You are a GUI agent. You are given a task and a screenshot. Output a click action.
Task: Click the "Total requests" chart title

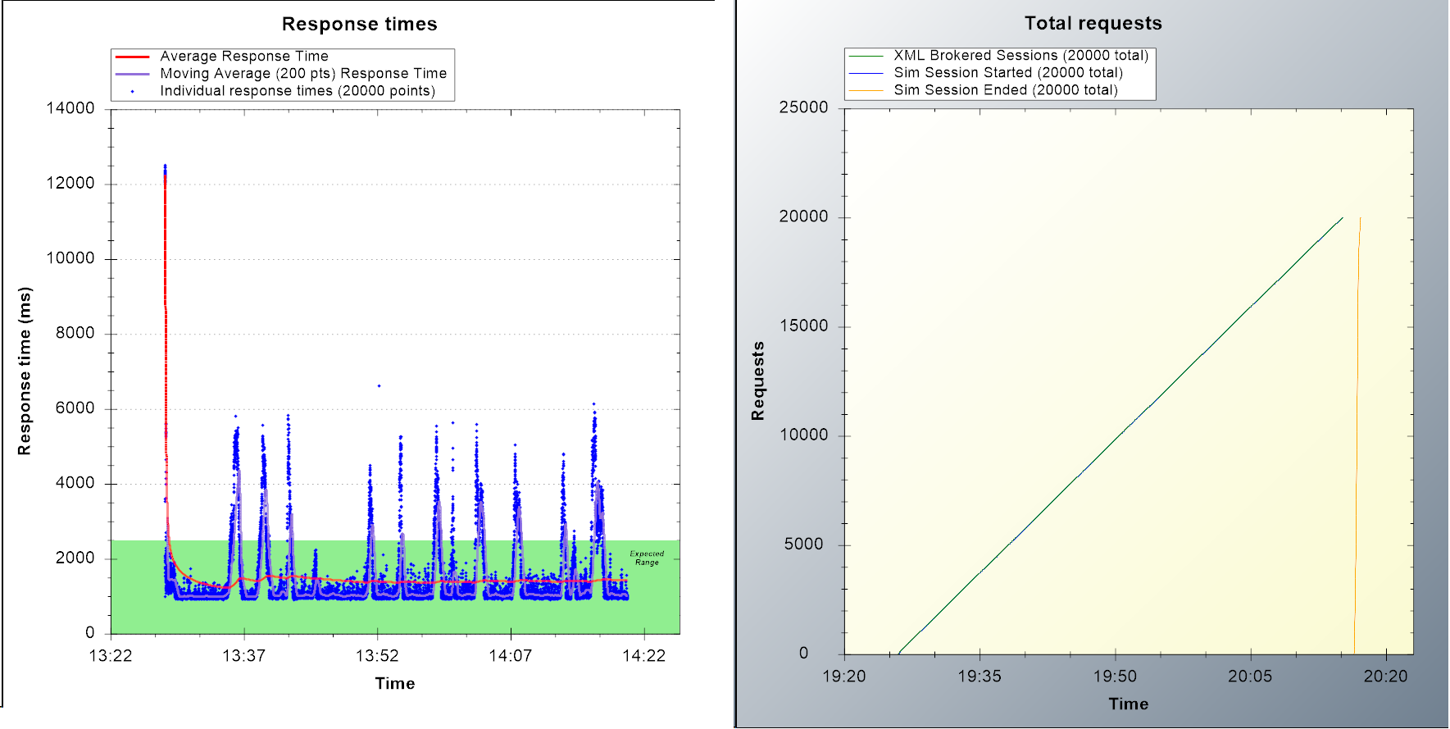click(x=1093, y=24)
